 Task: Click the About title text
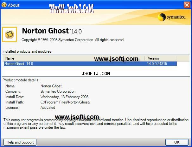(14, 5)
